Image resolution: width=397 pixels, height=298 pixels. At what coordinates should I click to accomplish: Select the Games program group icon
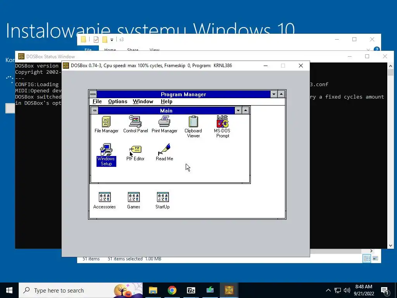pyautogui.click(x=134, y=201)
